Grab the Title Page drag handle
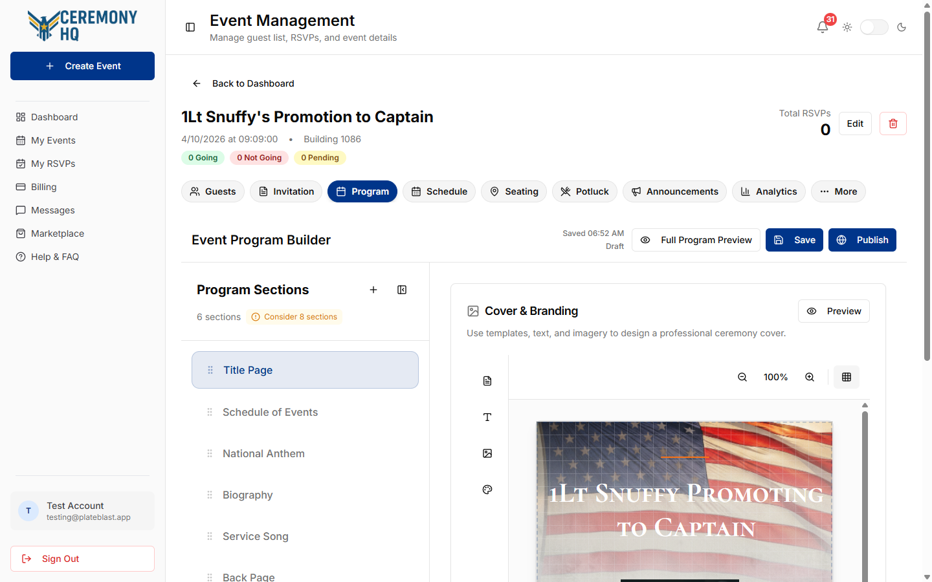Screen dimensions: 932x582 pyautogui.click(x=210, y=370)
